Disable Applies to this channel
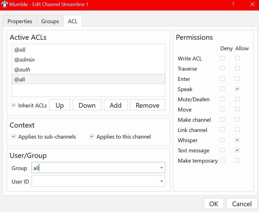The image size is (259, 212). pyautogui.click(x=92, y=137)
